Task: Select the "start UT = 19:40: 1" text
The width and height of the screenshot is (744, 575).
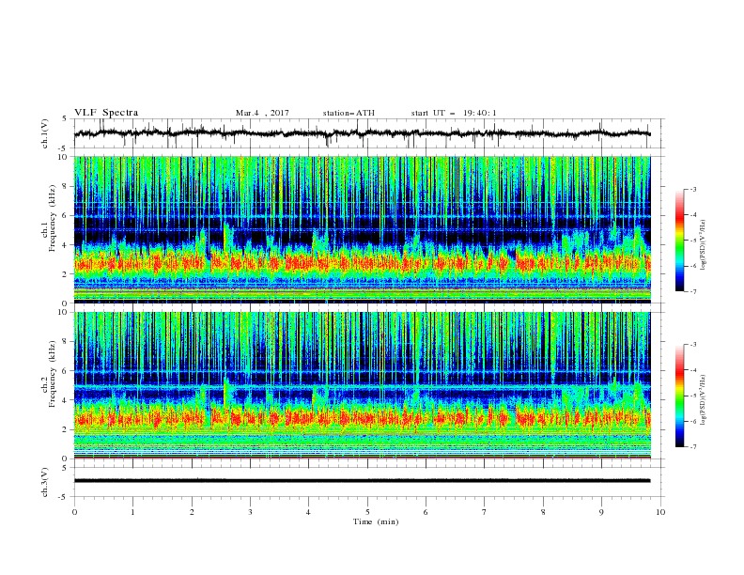Action: [x=454, y=113]
